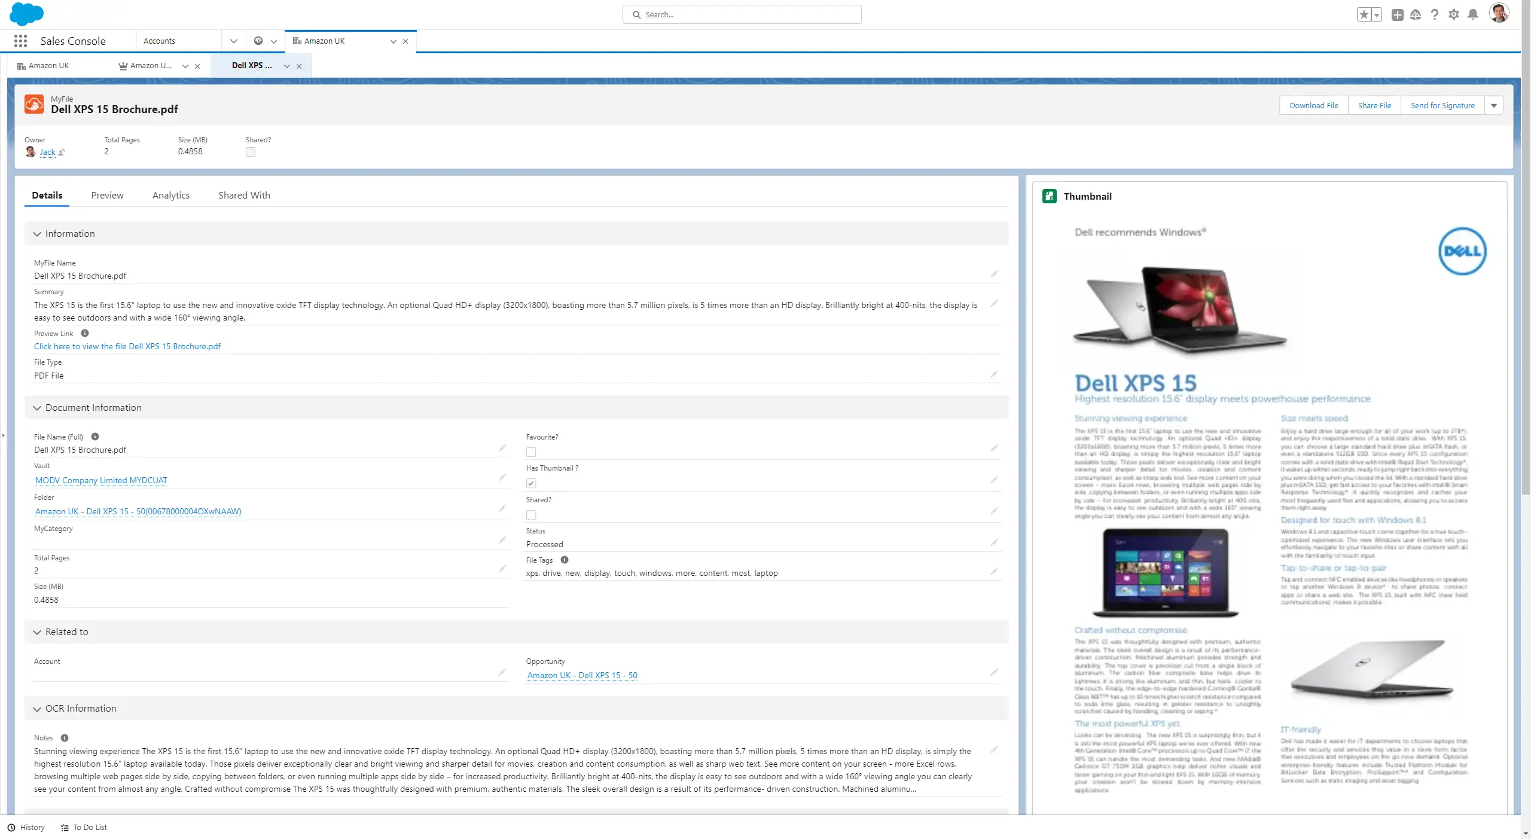This screenshot has height=839, width=1531.
Task: Open the Global Actions plus icon
Action: (1397, 14)
